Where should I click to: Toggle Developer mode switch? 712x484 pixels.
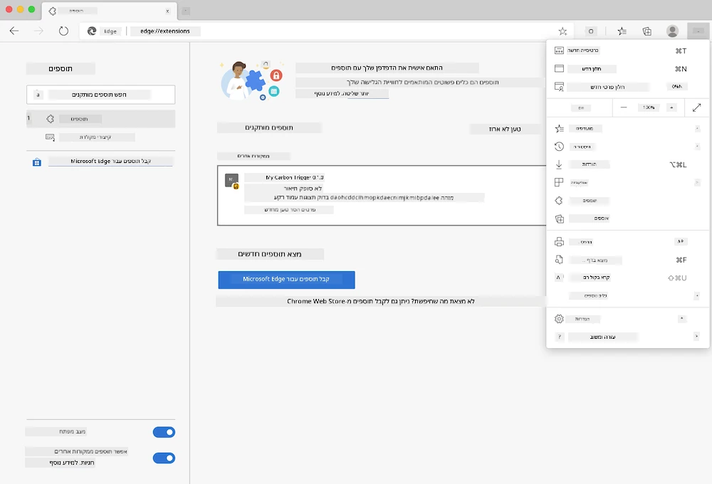click(x=164, y=432)
